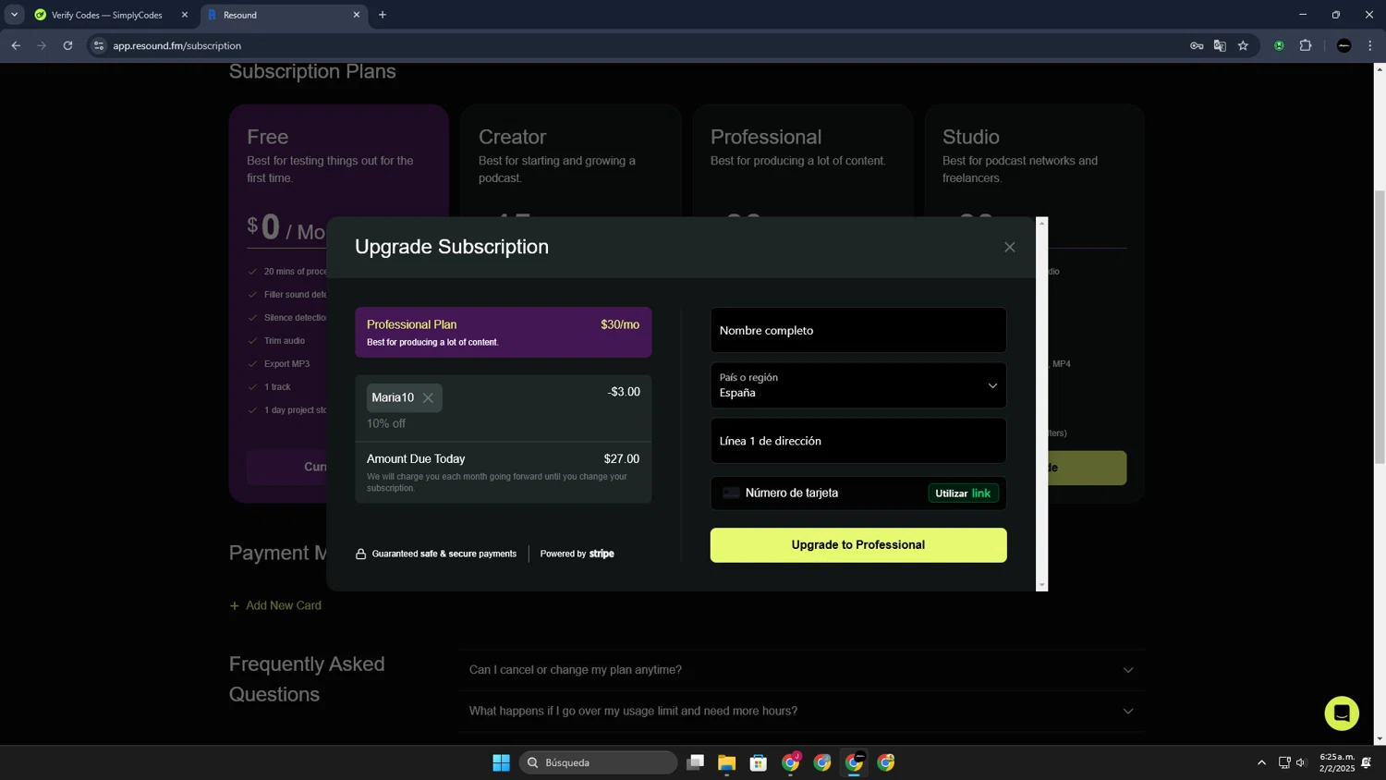Open the clock and date panel
This screenshot has height=780, width=1386.
[x=1337, y=762]
